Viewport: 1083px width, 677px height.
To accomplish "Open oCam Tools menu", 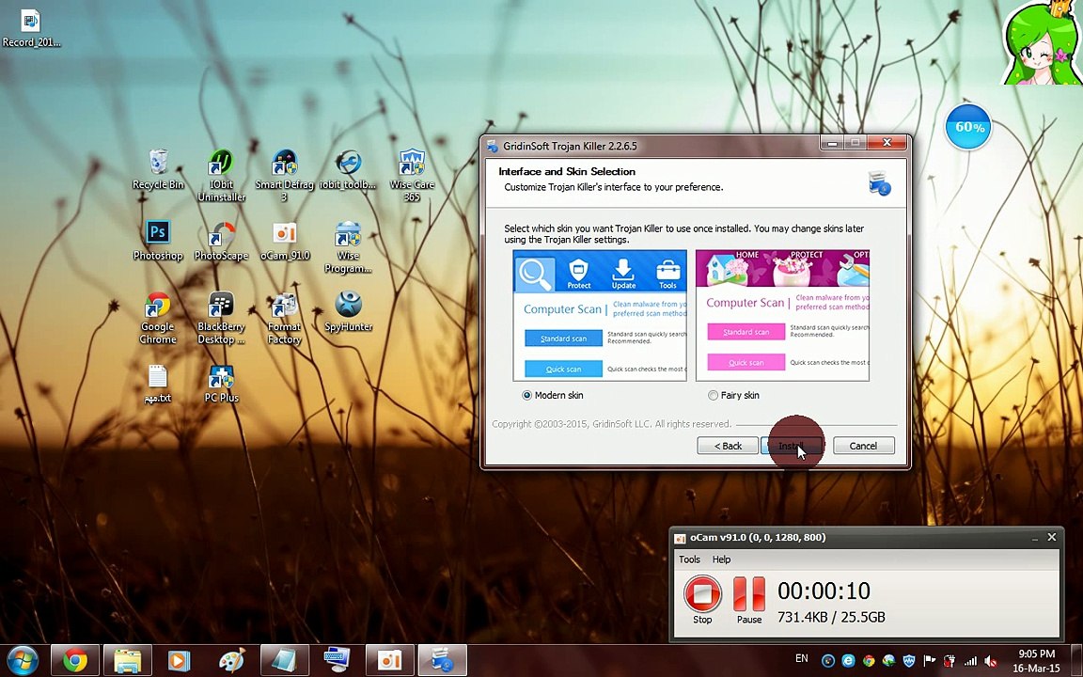I will click(689, 559).
